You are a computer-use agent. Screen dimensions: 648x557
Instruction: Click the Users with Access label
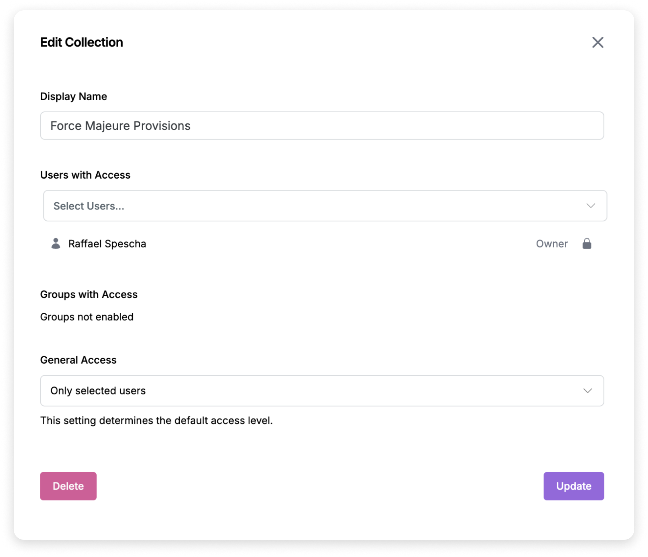[x=85, y=175]
